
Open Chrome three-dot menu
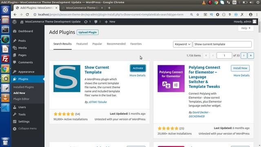[257, 15]
